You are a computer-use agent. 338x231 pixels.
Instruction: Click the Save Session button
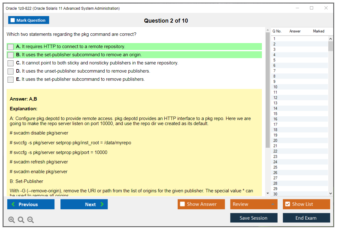[254, 218]
